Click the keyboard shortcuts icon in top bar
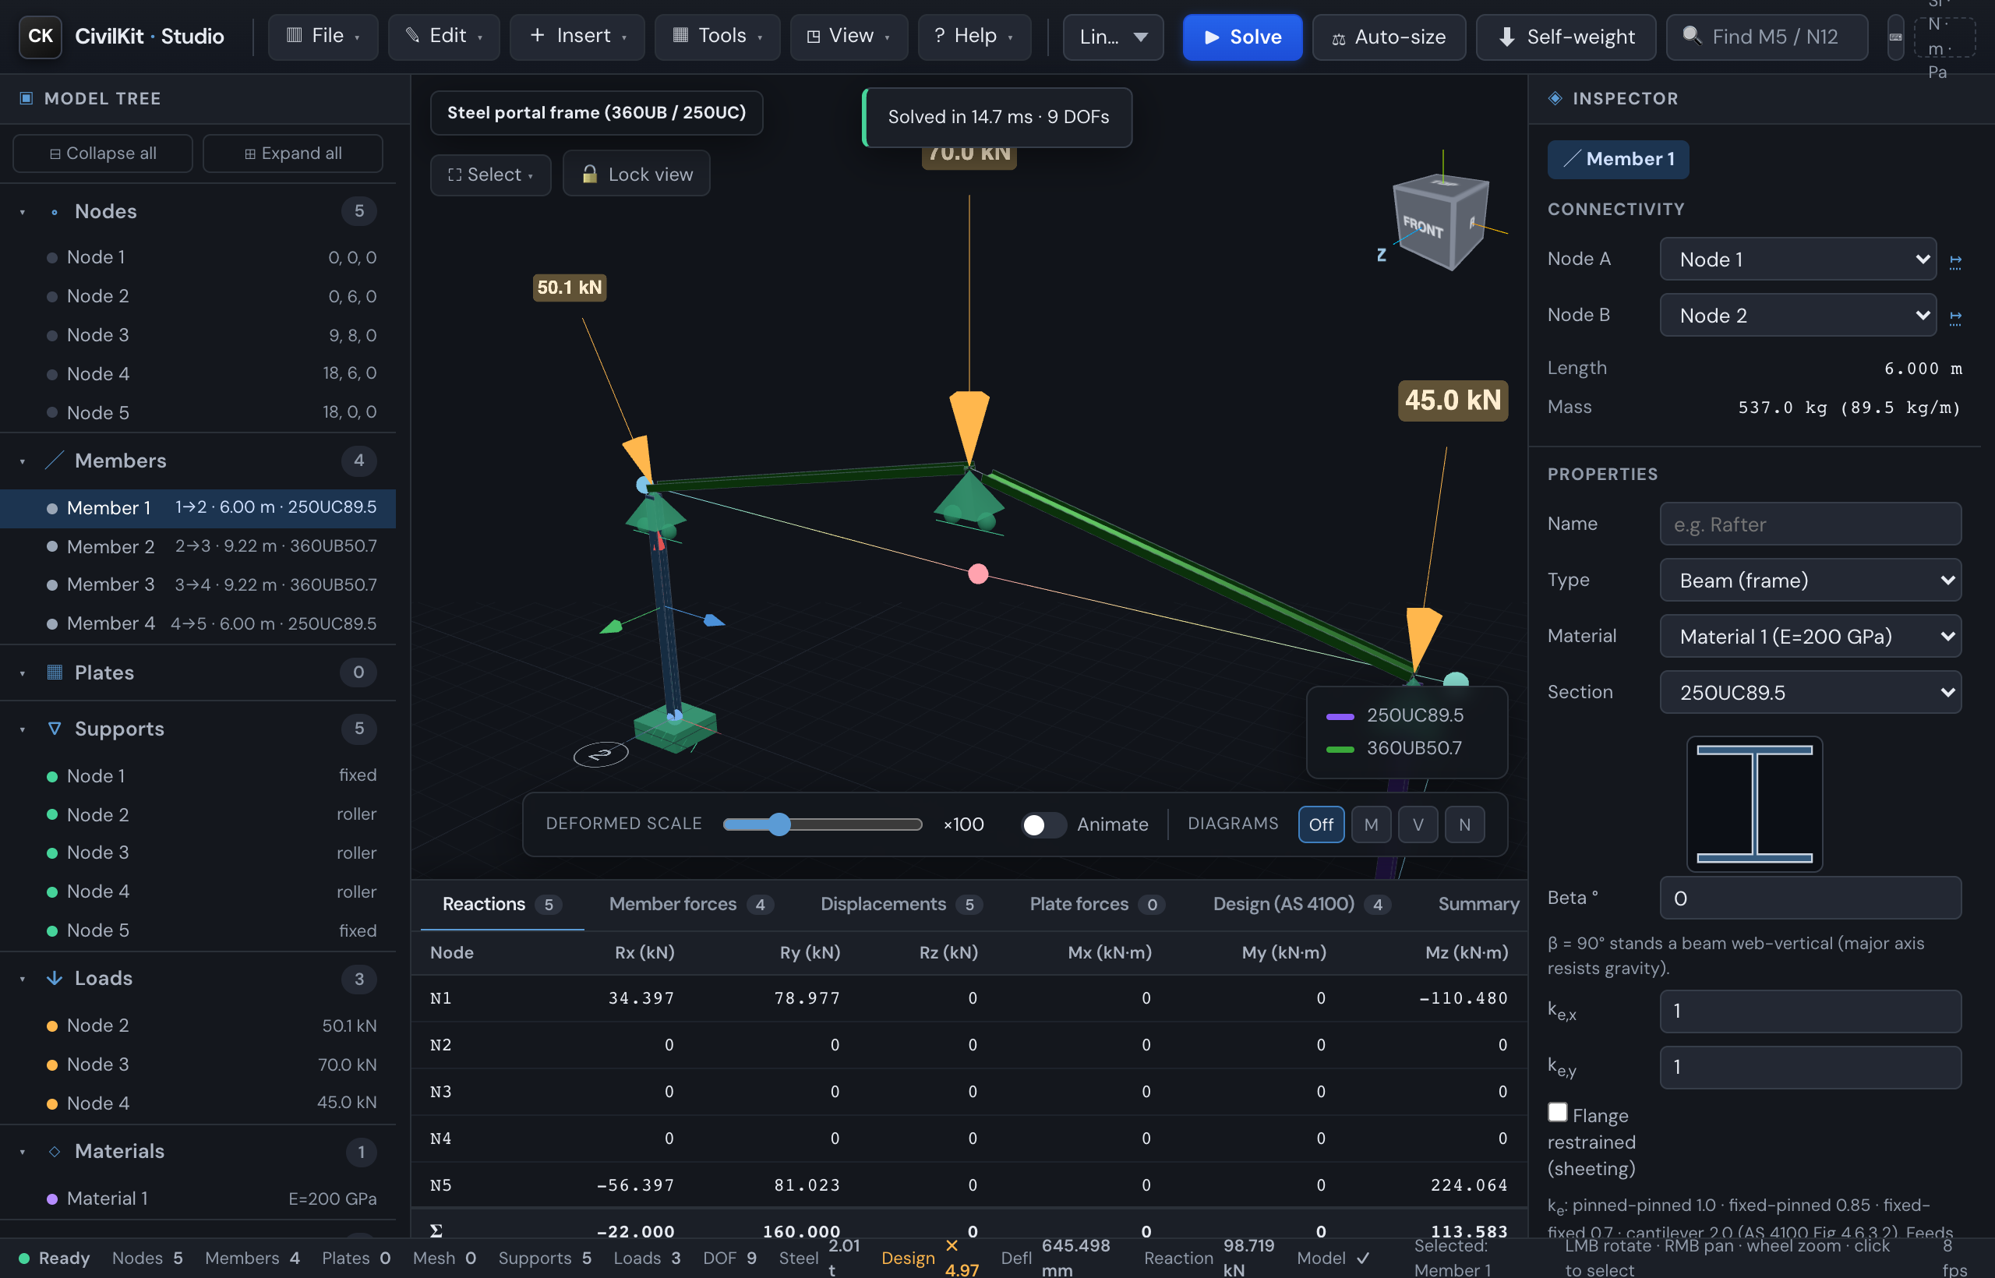This screenshot has width=1995, height=1278. tap(1894, 37)
